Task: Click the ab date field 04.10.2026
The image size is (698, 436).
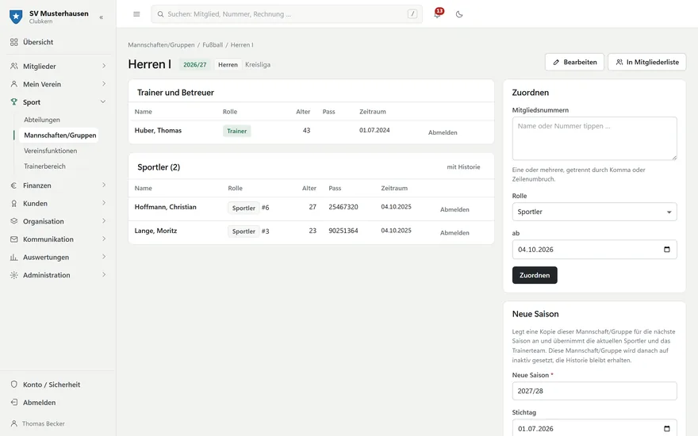Action: [594, 250]
